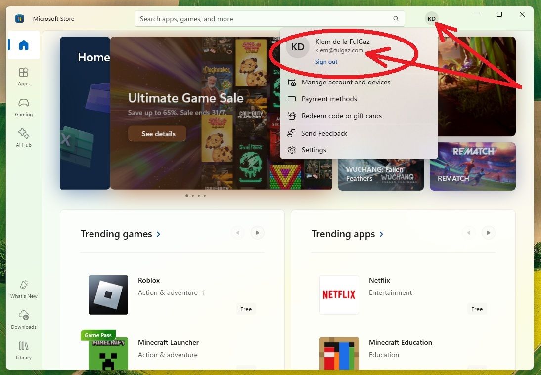
Task: Expand Trending apps via the chevron
Action: point(381,234)
